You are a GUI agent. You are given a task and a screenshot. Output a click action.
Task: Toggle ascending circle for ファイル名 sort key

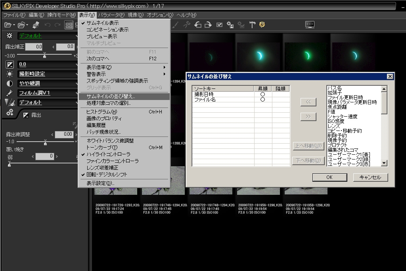tap(262, 100)
